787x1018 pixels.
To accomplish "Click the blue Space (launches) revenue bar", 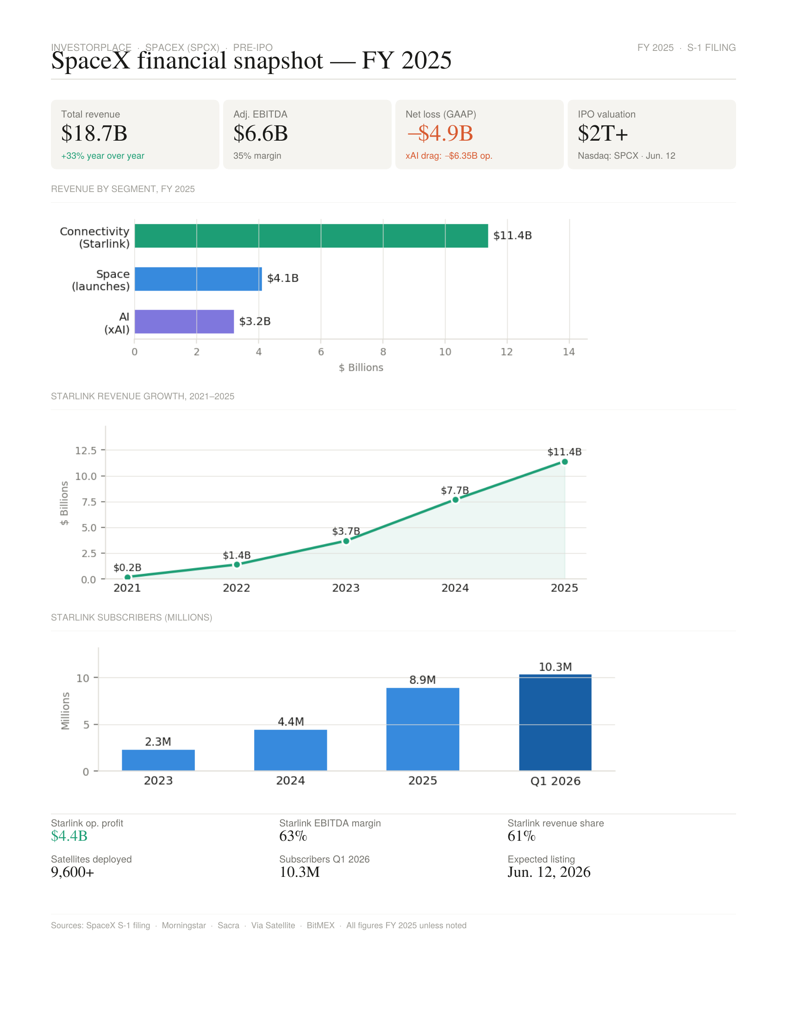I will [198, 279].
